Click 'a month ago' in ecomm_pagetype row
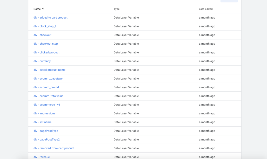 point(207,79)
